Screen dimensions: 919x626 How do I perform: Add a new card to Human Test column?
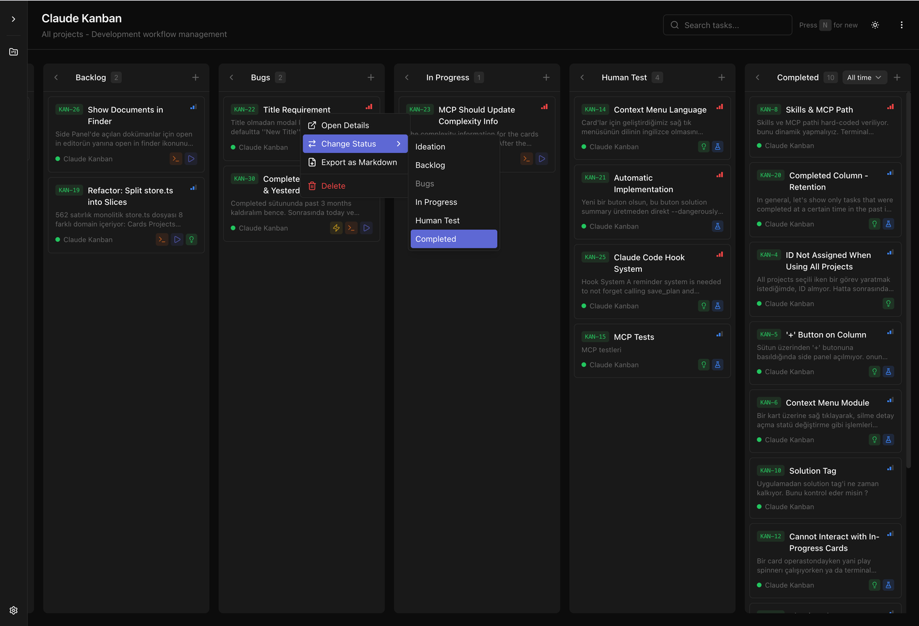[721, 77]
